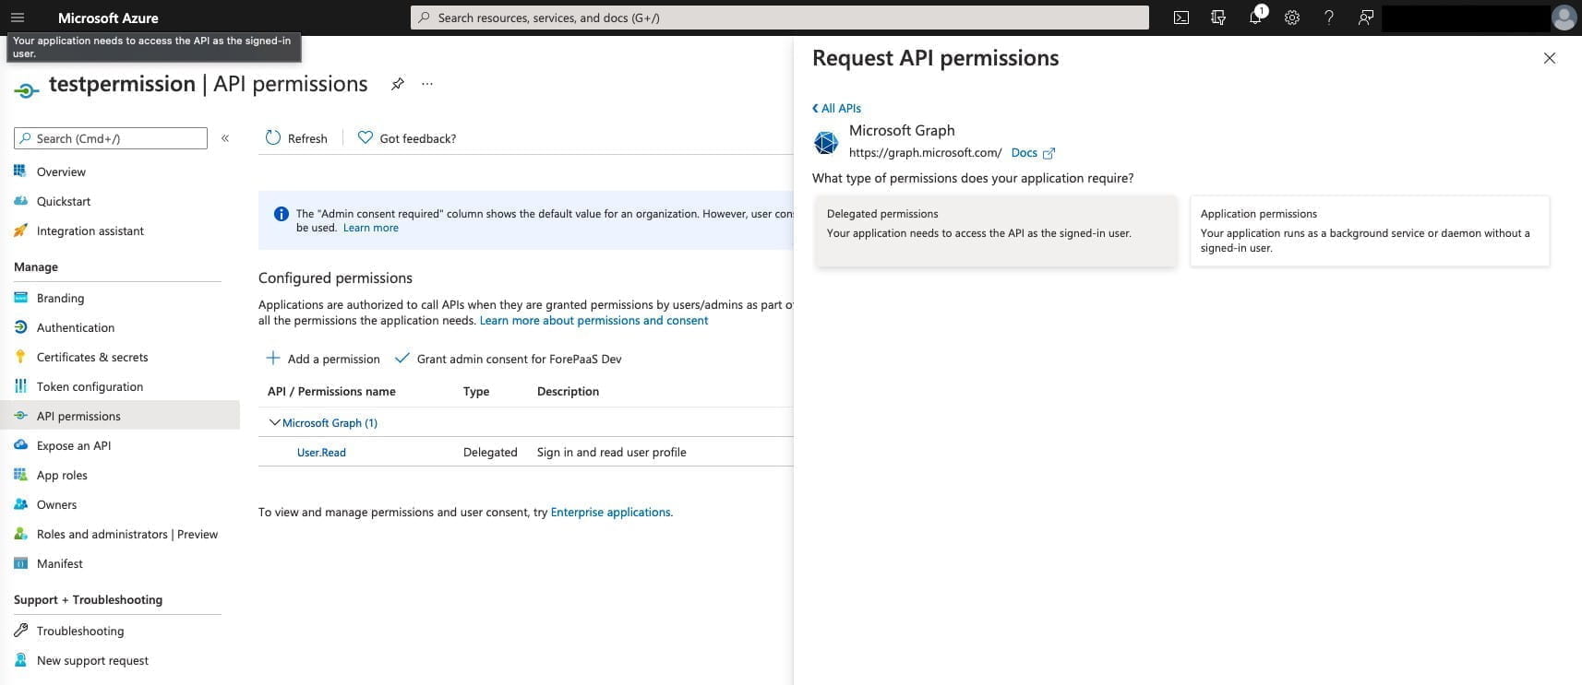
Task: Focus the sidebar Search (Cmd+/) field
Action: click(x=111, y=138)
